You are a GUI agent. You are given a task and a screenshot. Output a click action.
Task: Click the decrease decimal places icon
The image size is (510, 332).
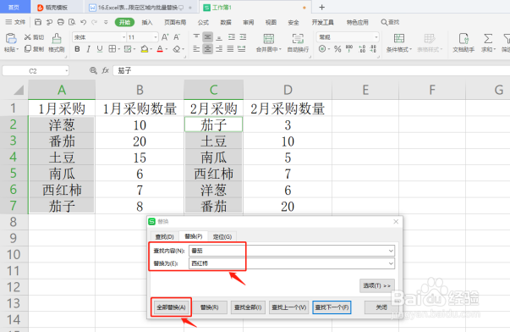[x=373, y=49]
